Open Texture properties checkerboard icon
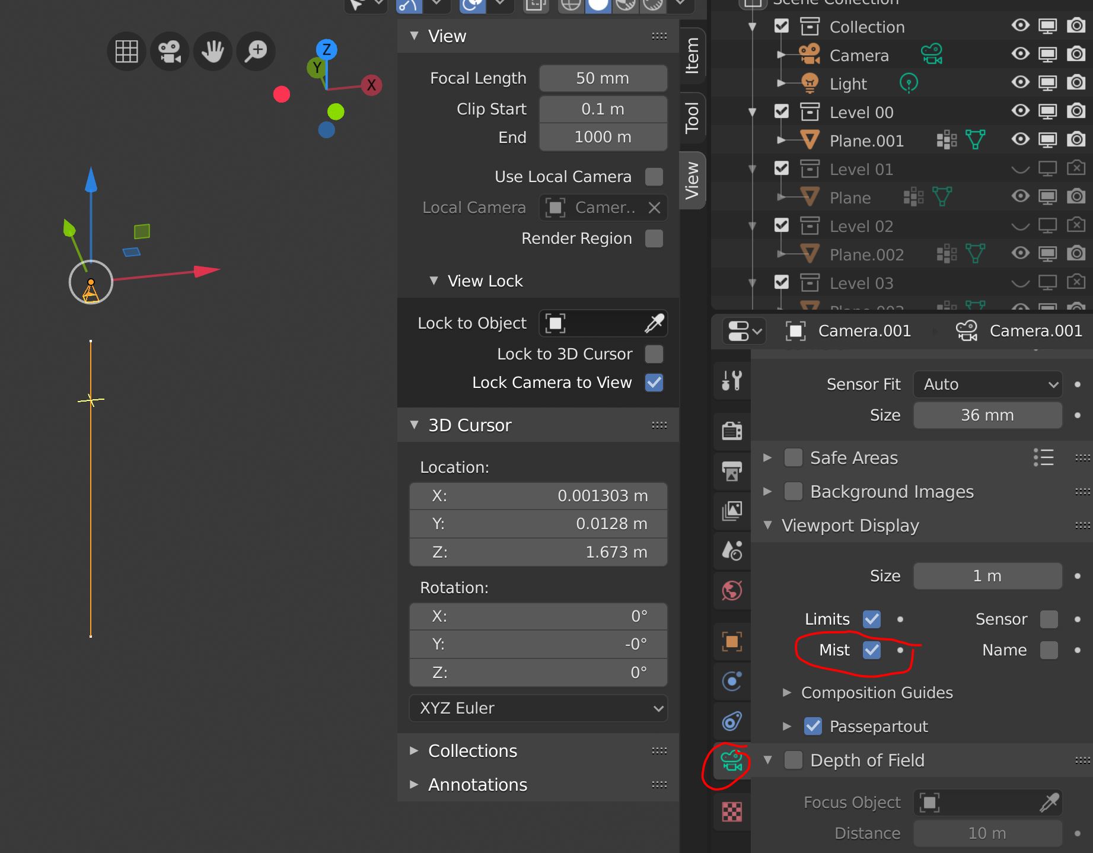1093x853 pixels. 732,811
